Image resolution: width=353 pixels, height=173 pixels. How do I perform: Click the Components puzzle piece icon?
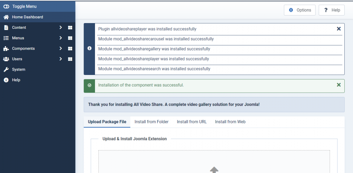pyautogui.click(x=6, y=49)
